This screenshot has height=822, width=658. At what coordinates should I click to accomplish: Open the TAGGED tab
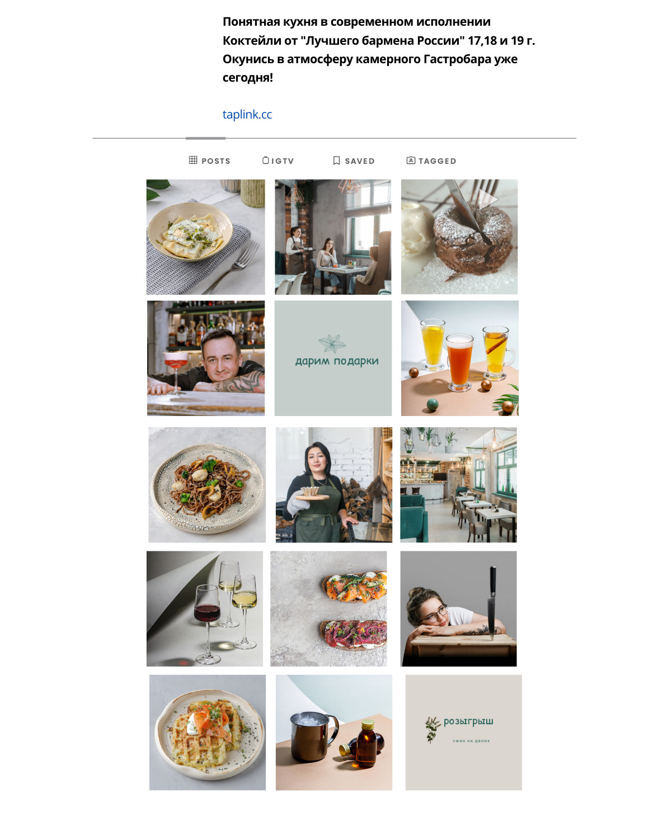tap(431, 160)
